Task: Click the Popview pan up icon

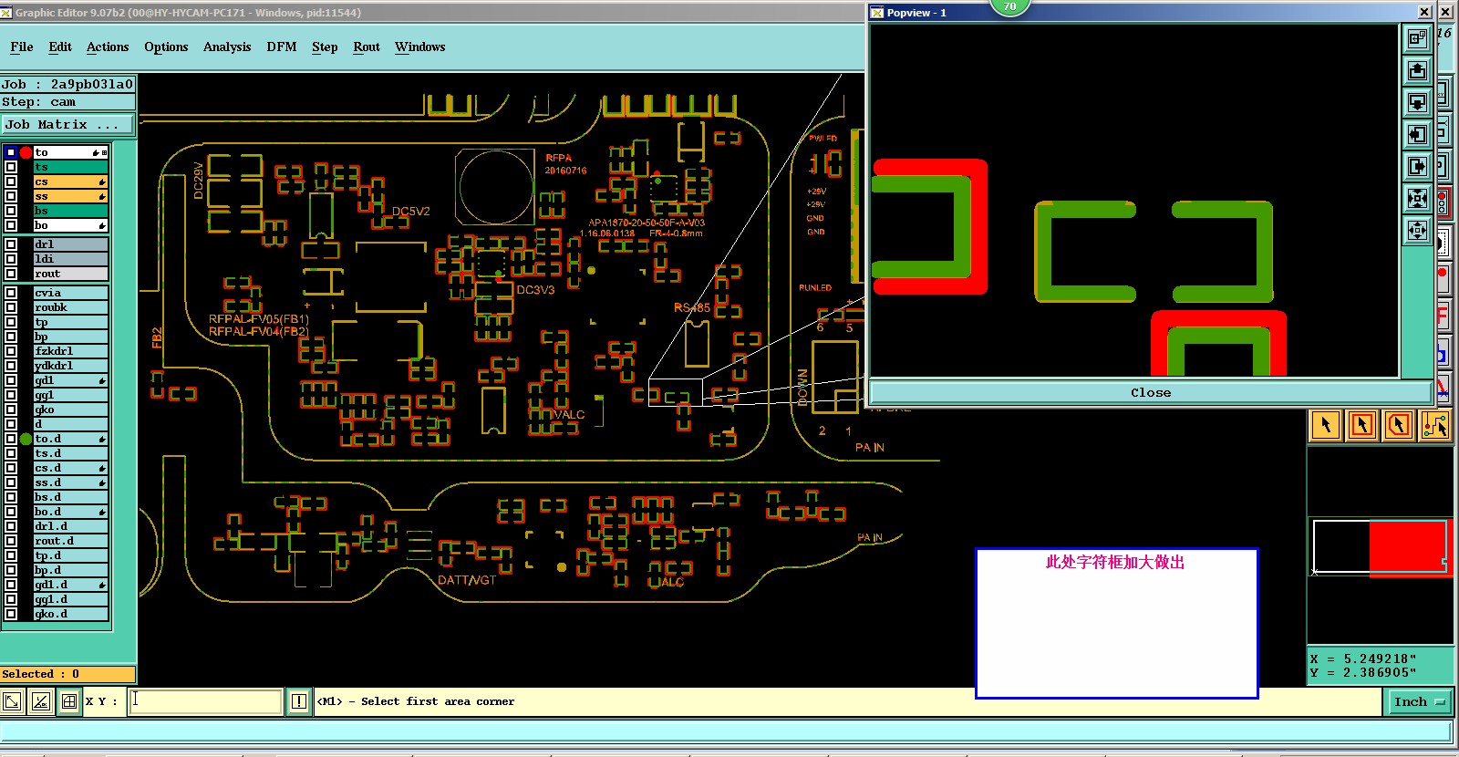Action: (x=1417, y=70)
